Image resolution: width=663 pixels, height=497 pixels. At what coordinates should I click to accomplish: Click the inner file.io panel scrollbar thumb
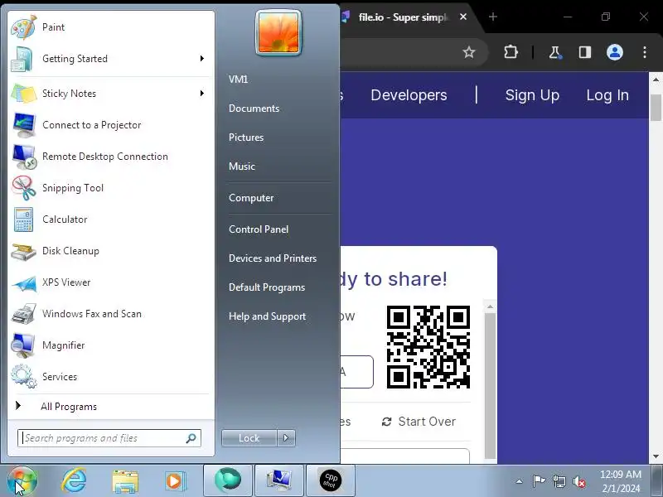point(490,385)
